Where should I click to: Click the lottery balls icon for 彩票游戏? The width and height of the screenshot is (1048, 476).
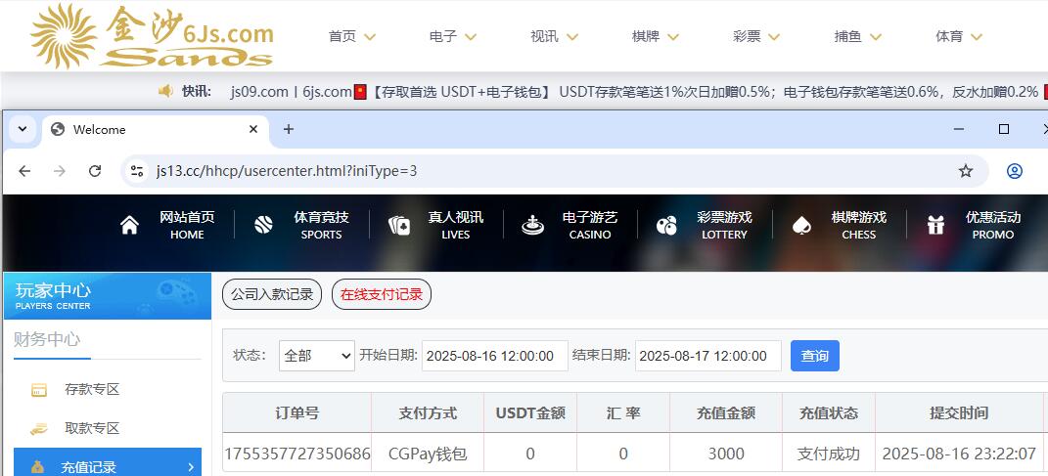pos(666,226)
